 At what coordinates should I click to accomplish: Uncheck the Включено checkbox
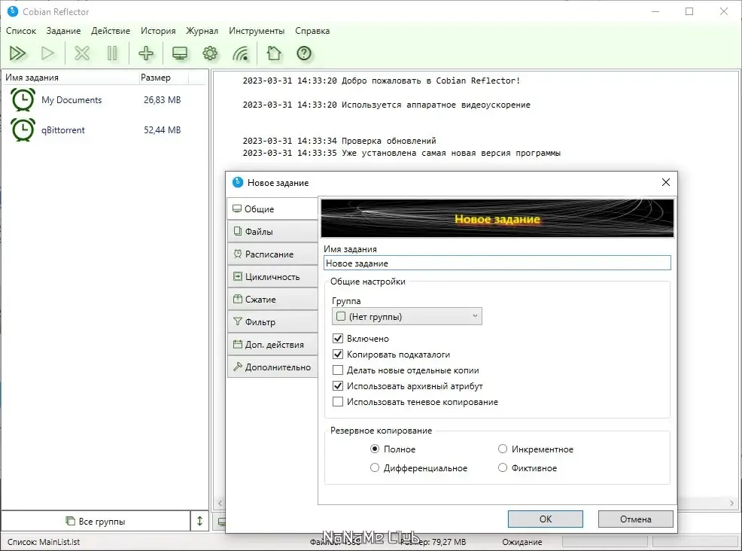(x=338, y=339)
